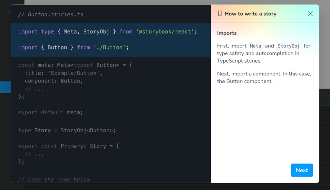Select the Imports heading
The height and width of the screenshot is (190, 330).
tap(227, 33)
